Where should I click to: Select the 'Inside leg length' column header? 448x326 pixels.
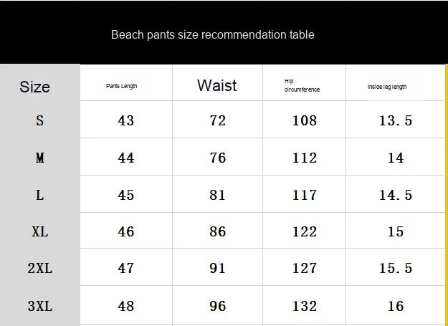click(387, 87)
